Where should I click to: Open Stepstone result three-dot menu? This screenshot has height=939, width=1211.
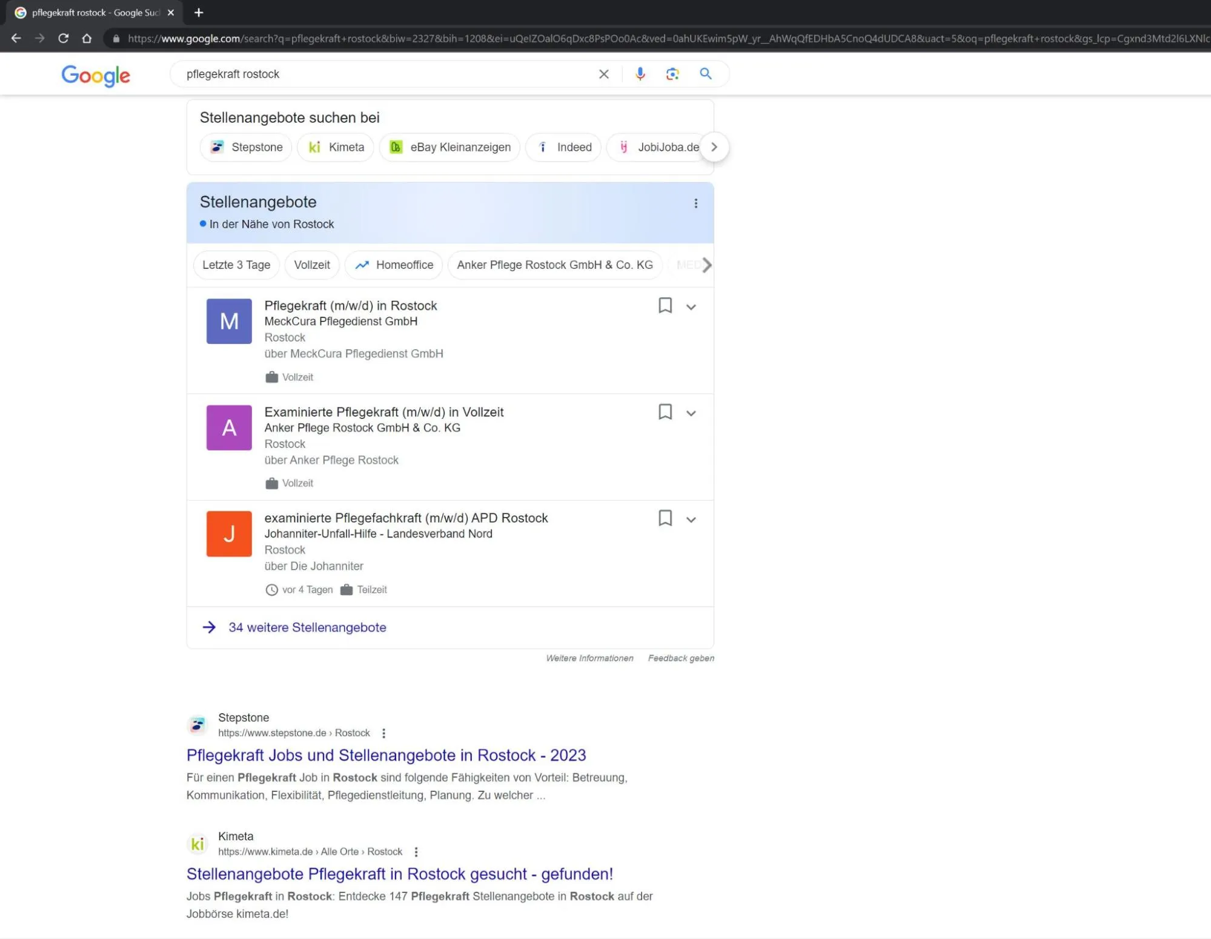pyautogui.click(x=384, y=733)
